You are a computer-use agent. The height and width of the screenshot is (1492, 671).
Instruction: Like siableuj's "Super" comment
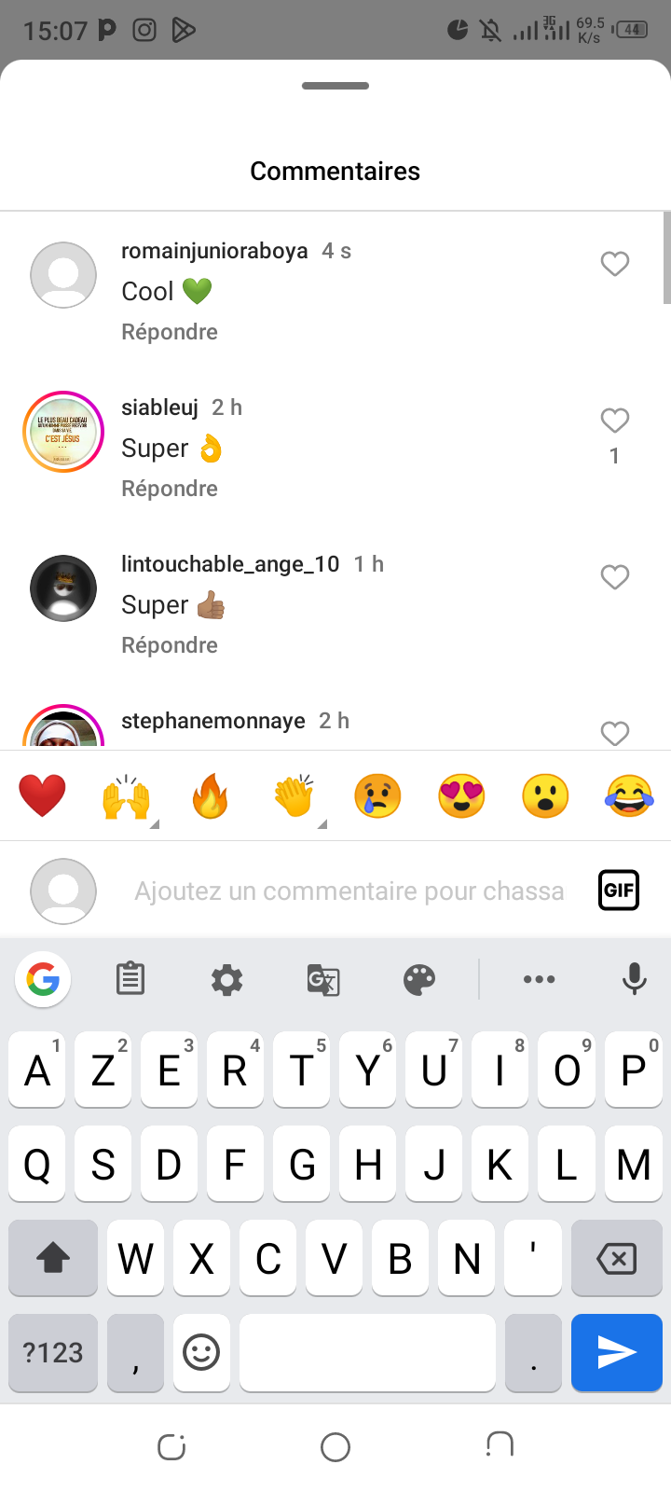(614, 421)
